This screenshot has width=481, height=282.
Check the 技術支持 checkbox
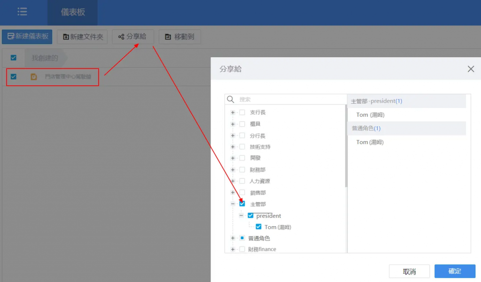242,147
